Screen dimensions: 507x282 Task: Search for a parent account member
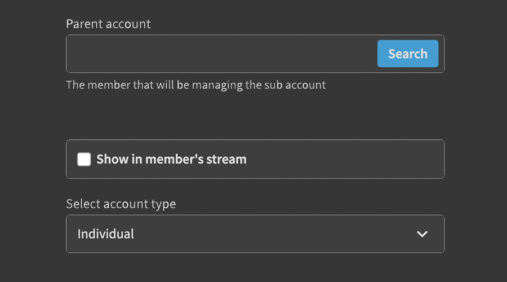[407, 54]
